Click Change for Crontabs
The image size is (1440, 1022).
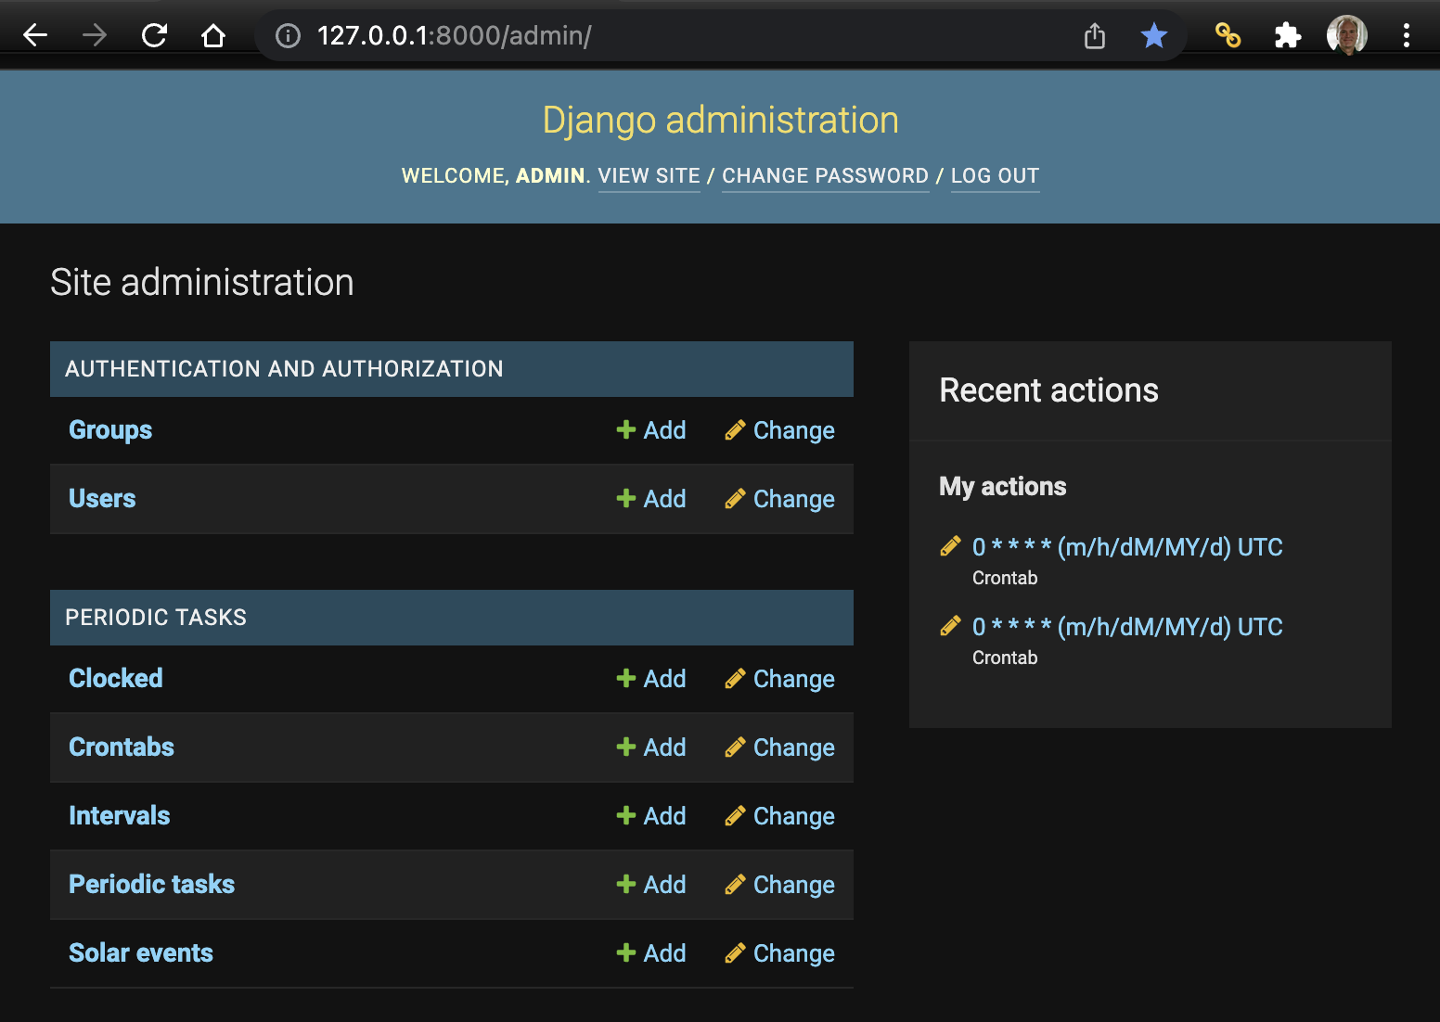779,747
